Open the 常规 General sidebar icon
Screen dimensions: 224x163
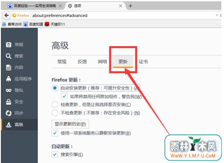coord(8,45)
